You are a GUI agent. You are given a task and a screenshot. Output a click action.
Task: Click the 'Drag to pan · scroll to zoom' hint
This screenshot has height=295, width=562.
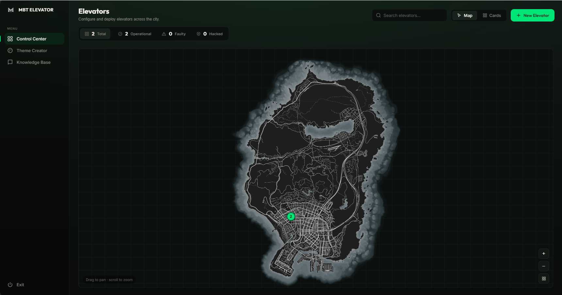click(x=109, y=280)
